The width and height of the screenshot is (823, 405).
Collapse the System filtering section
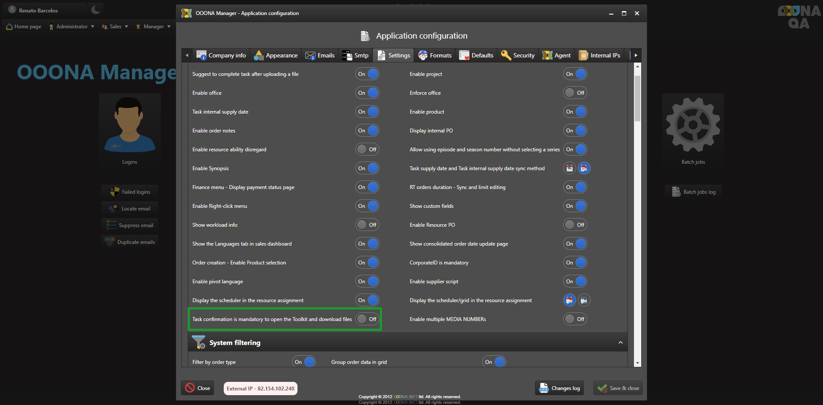click(x=620, y=342)
